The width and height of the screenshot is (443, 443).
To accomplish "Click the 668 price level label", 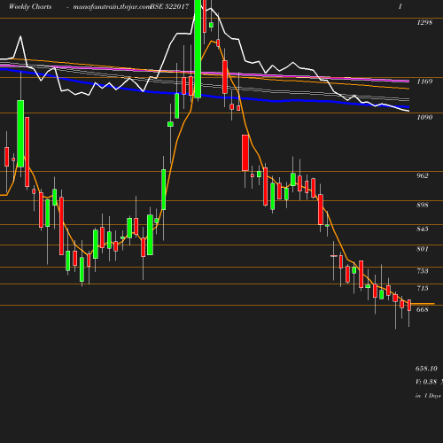I will click(x=423, y=309).
